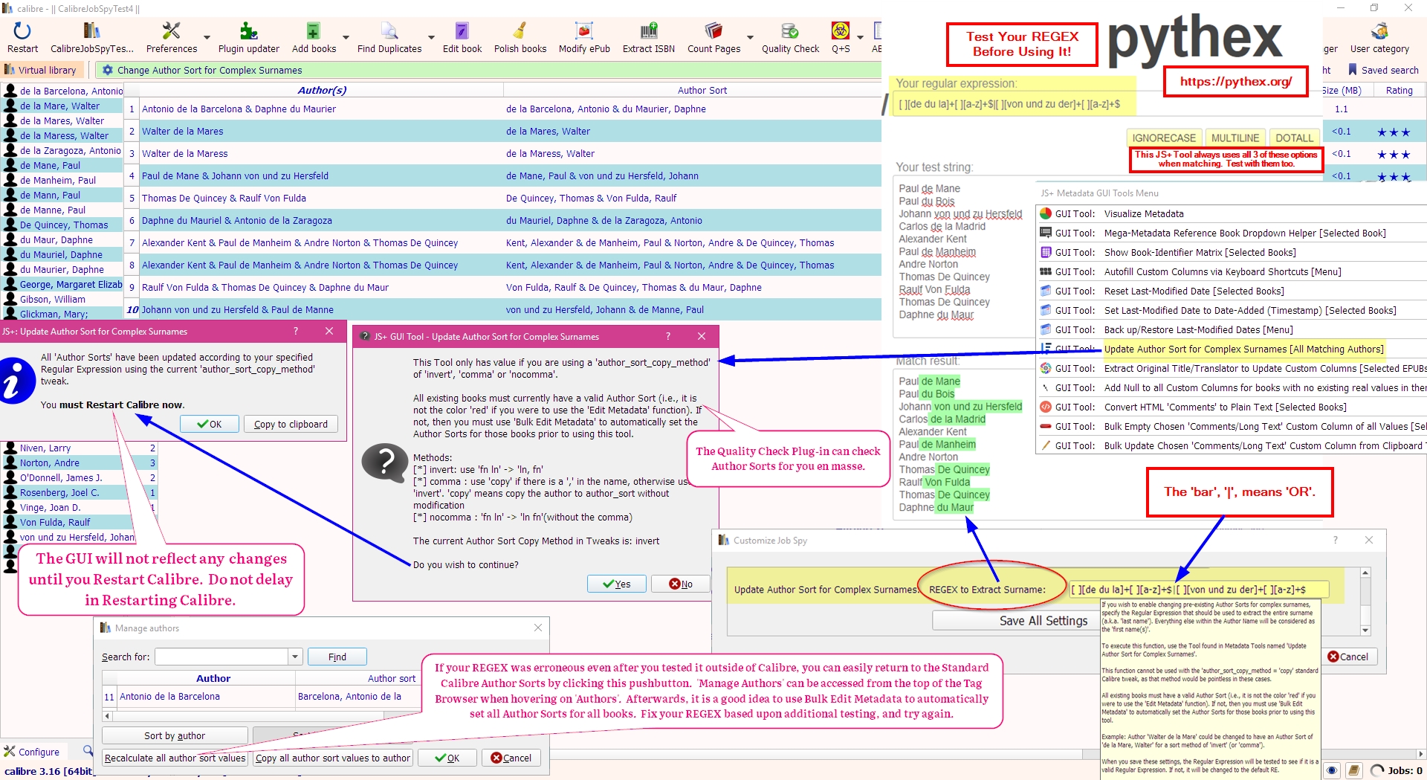Viewport: 1427px width, 780px height.
Task: Select 'de la Barcelona, Antonio' in tag browser
Action: click(x=71, y=91)
